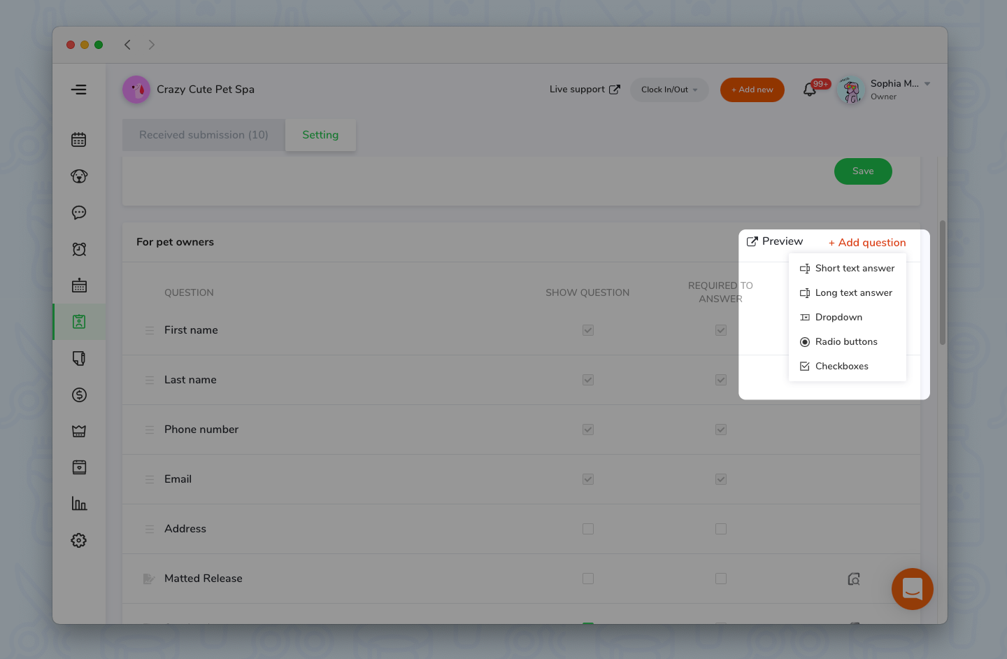The image size is (1007, 659).
Task: Toggle Required to Answer for Email
Action: (x=721, y=479)
